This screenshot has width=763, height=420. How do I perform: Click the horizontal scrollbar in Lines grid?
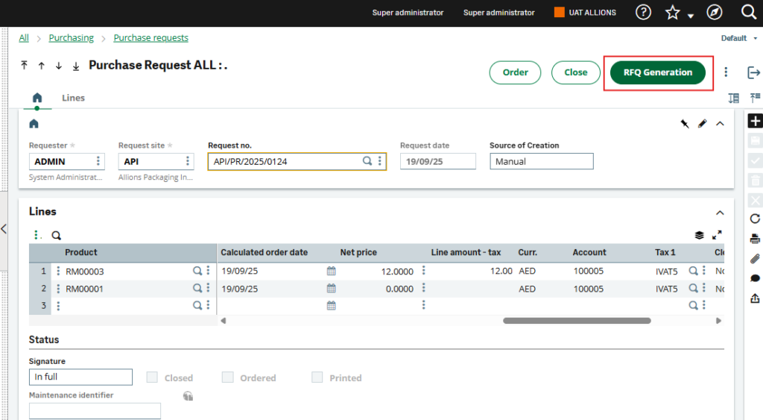coord(577,321)
